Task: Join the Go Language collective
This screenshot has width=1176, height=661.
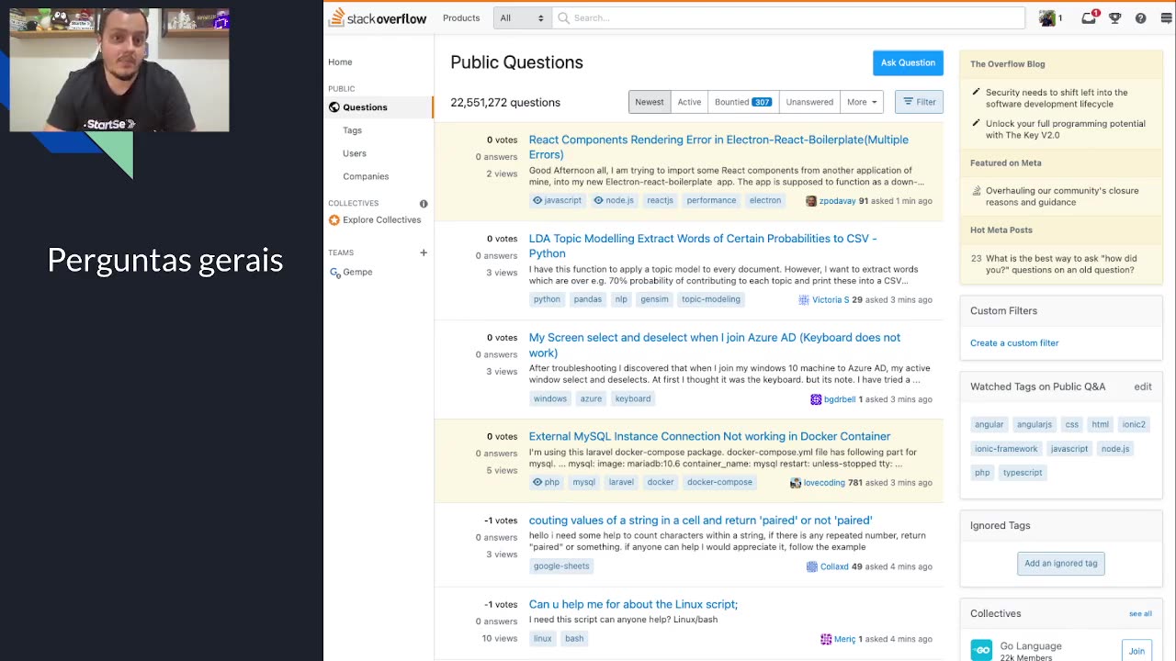Action: [x=1136, y=651]
